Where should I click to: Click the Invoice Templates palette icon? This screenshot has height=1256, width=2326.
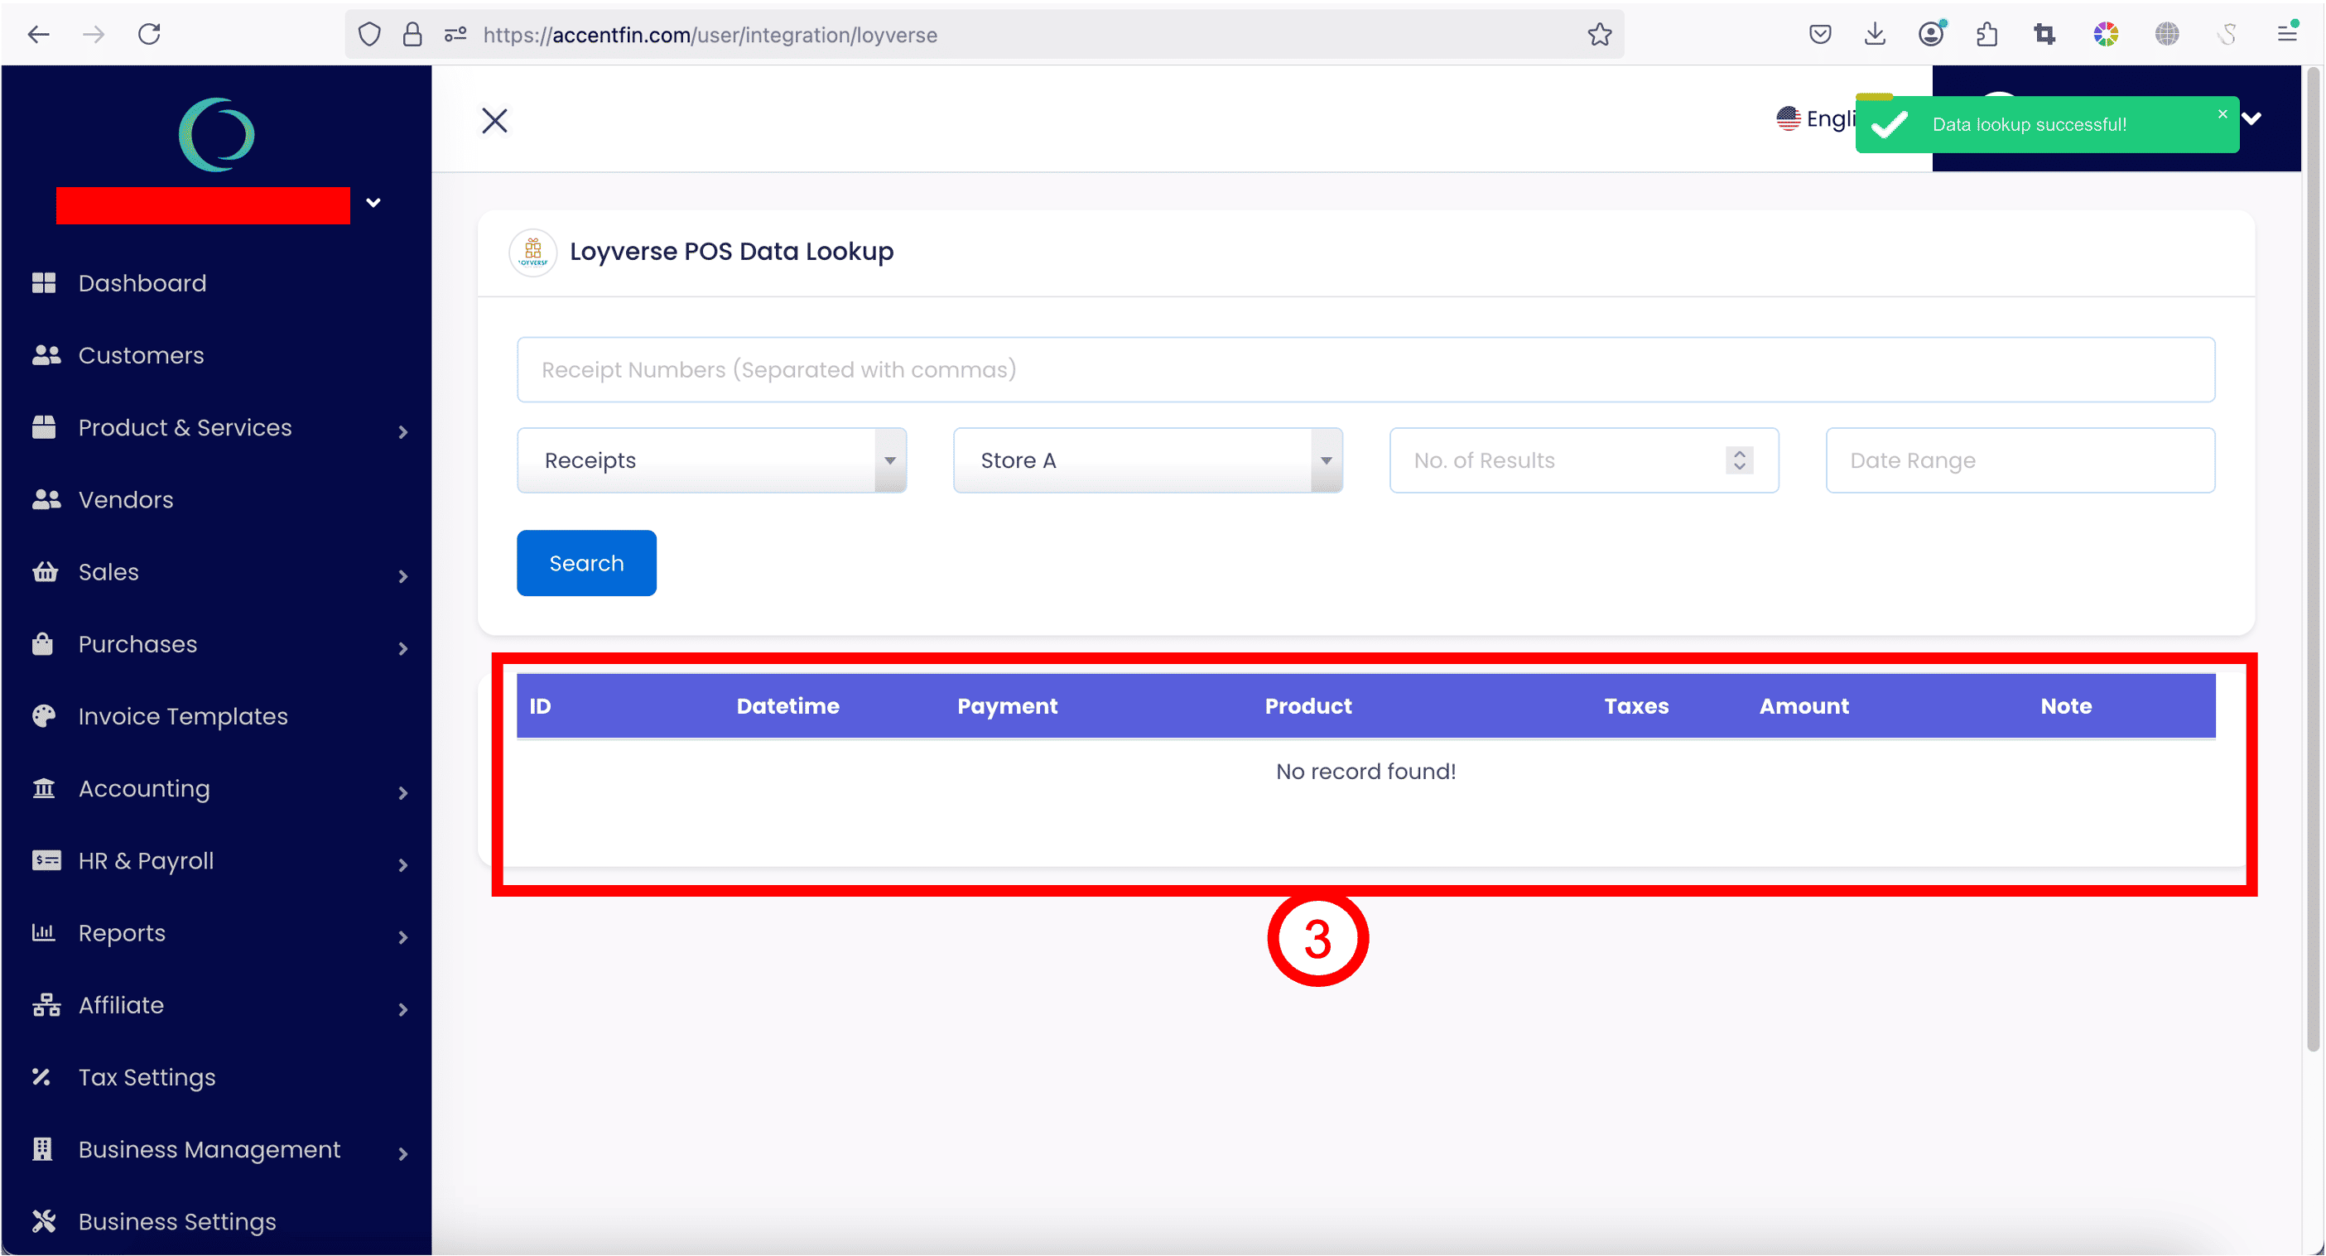pyautogui.click(x=43, y=716)
